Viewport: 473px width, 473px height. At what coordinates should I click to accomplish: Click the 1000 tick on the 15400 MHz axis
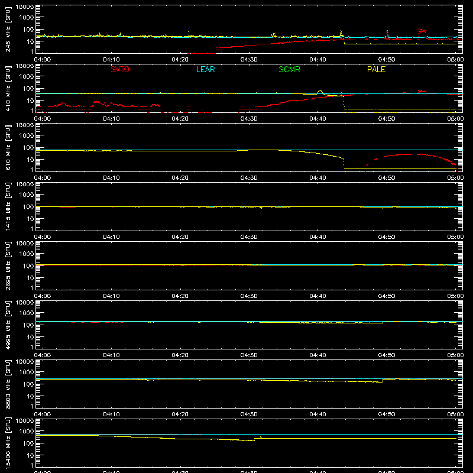click(27, 432)
